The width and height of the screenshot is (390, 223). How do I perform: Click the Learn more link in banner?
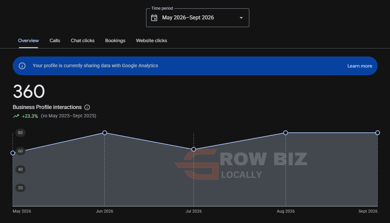click(x=360, y=66)
